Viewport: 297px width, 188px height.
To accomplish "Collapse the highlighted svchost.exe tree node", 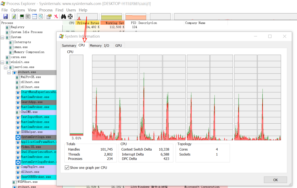I will pos(9,72).
